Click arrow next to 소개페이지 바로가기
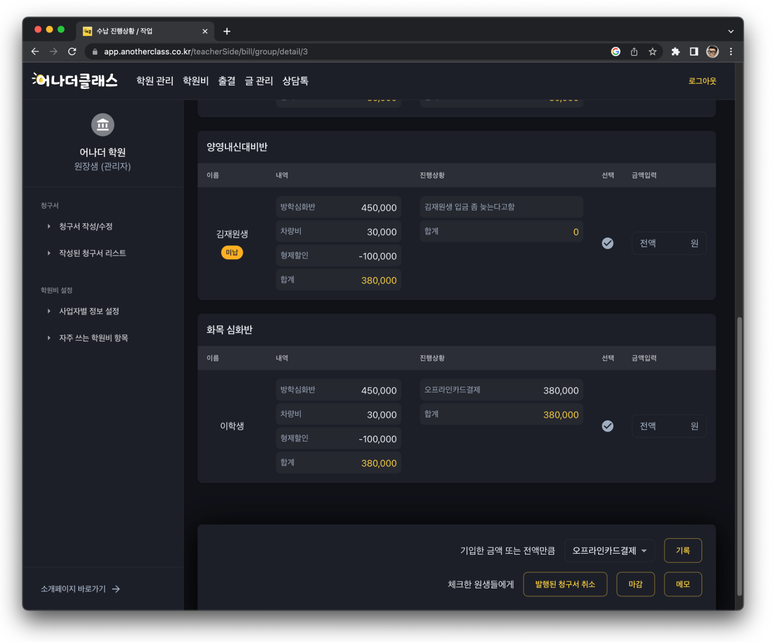Screen dimensions: 777x642 [116, 589]
